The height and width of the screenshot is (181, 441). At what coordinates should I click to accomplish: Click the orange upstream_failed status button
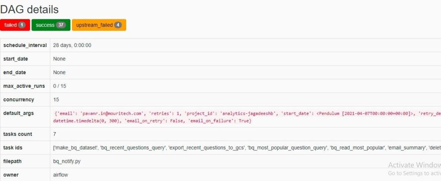click(99, 25)
